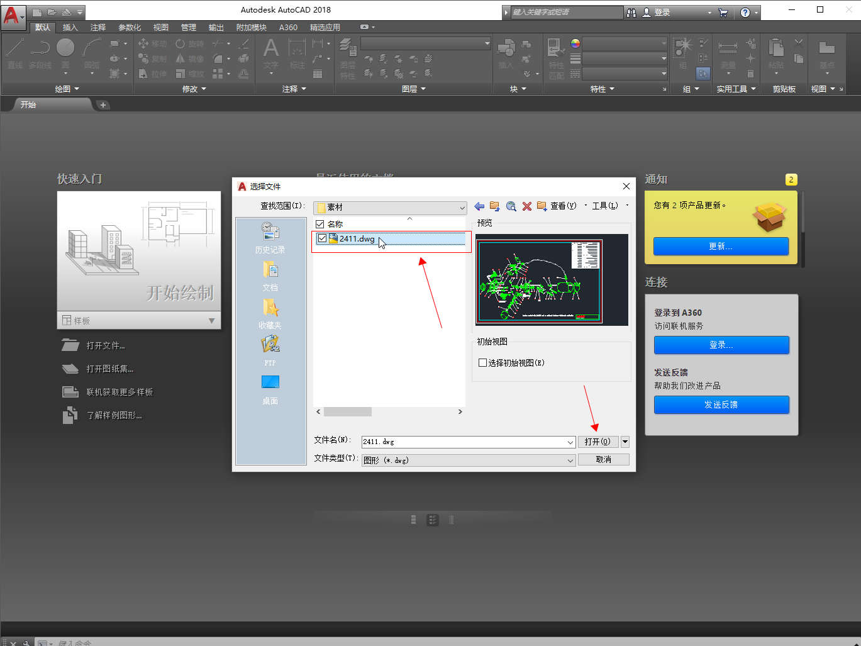
Task: Enable Select Initial View (选择初始视图) checkbox
Action: coord(482,363)
